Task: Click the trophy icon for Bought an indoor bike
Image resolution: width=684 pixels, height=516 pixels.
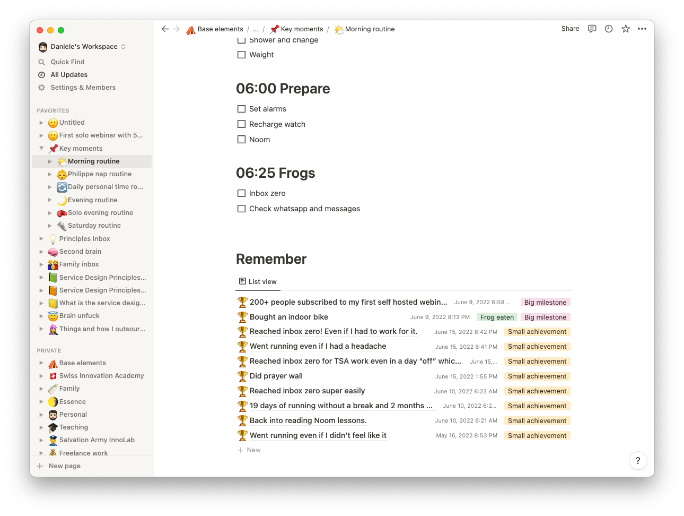Action: pos(242,317)
